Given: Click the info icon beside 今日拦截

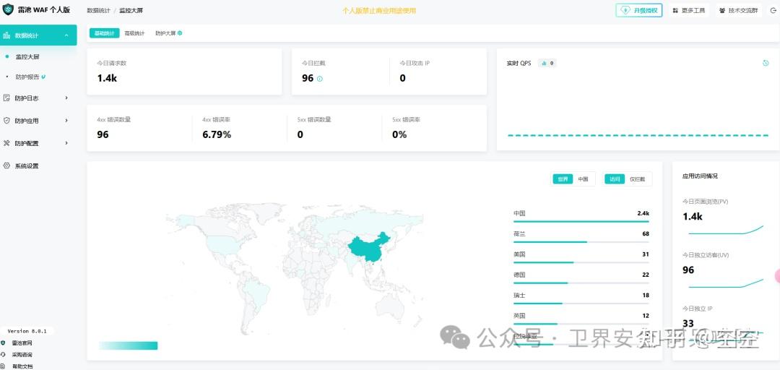Looking at the screenshot, I should 320,79.
